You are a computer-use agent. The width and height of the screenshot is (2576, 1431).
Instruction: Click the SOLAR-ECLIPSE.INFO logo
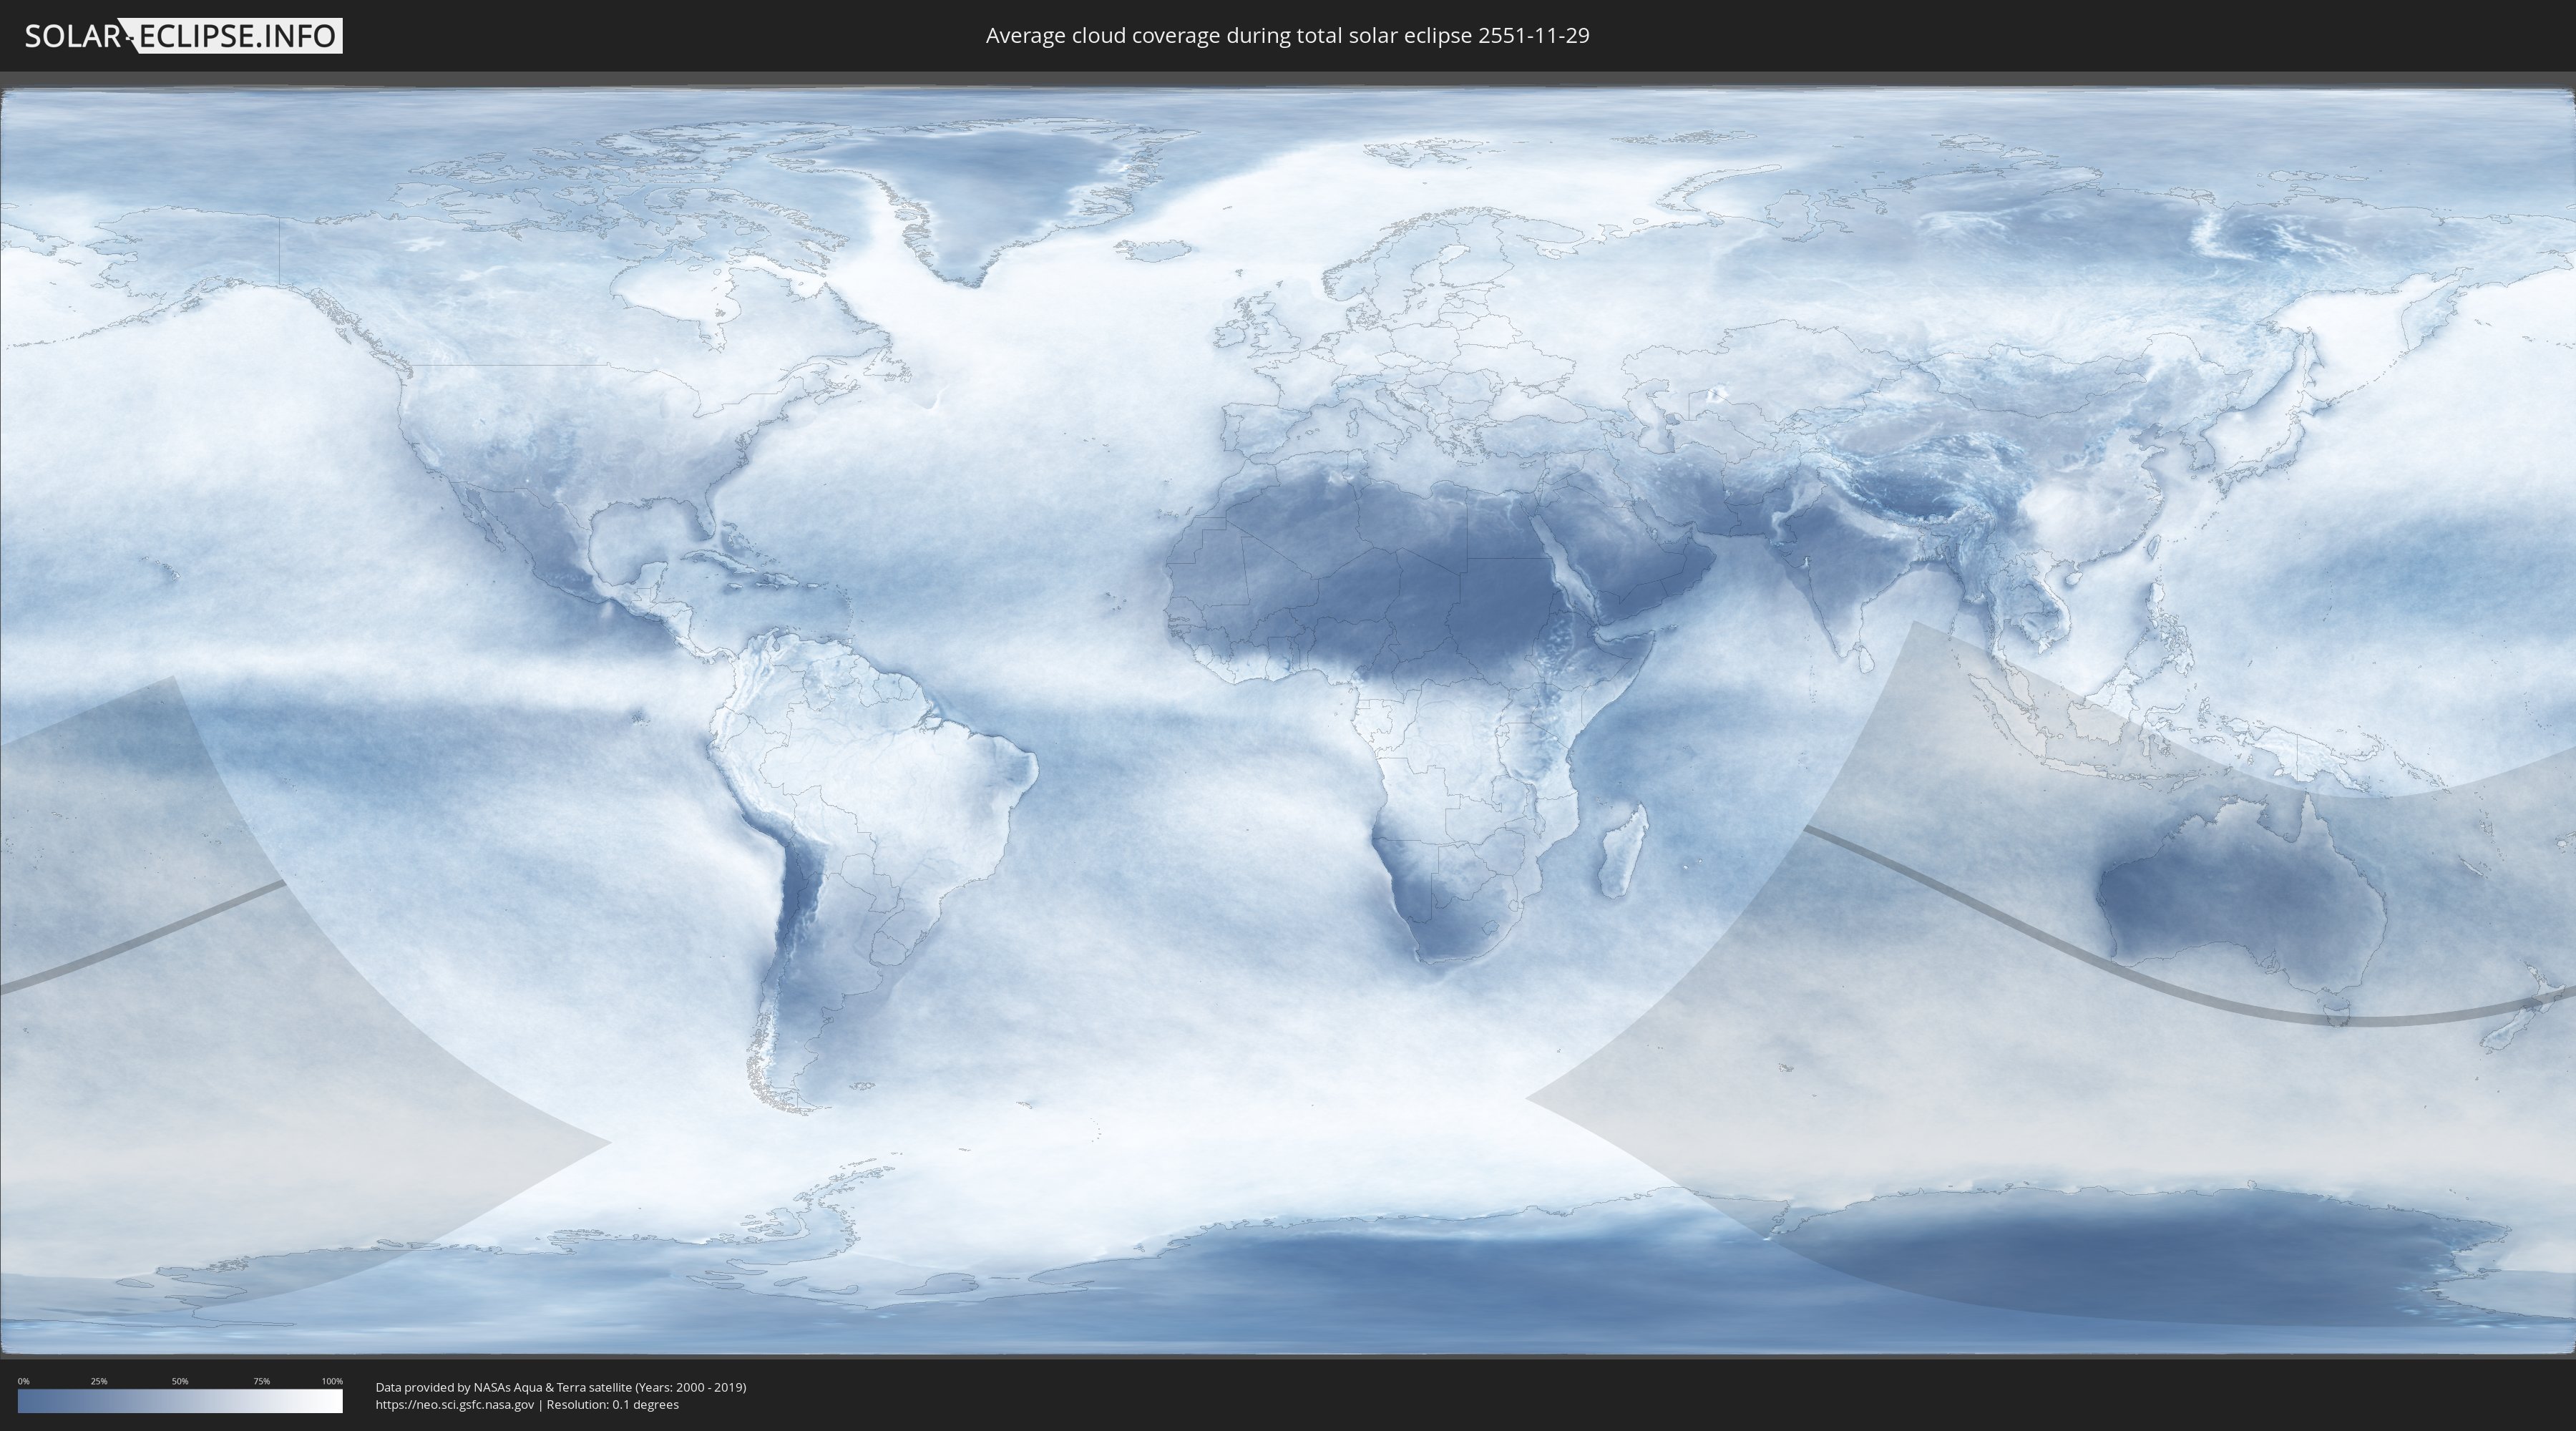(182, 36)
